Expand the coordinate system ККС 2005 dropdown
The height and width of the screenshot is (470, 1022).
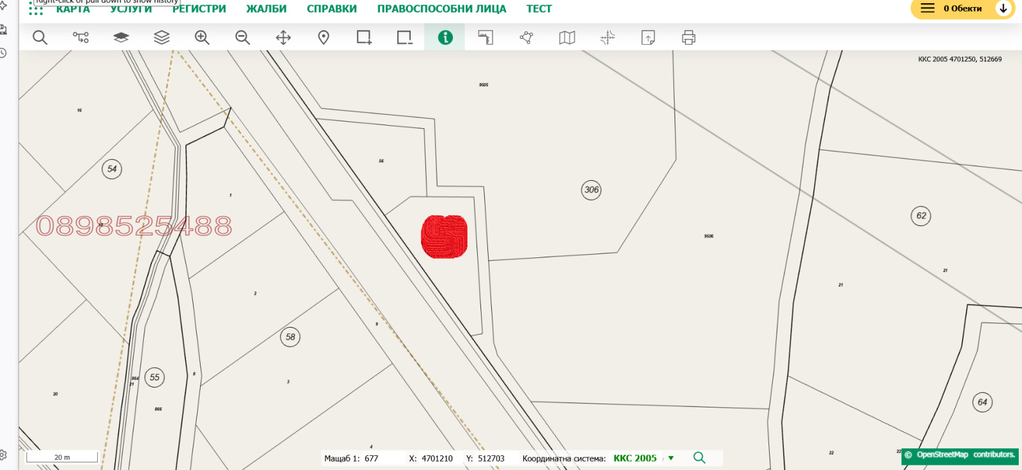pyautogui.click(x=671, y=458)
